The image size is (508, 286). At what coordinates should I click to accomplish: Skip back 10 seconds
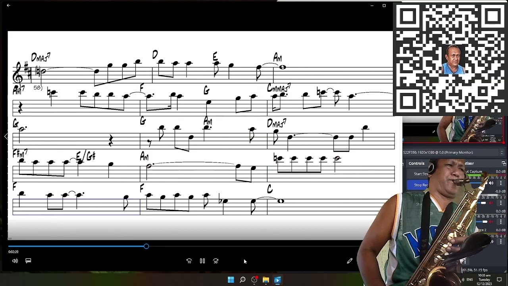[189, 261]
